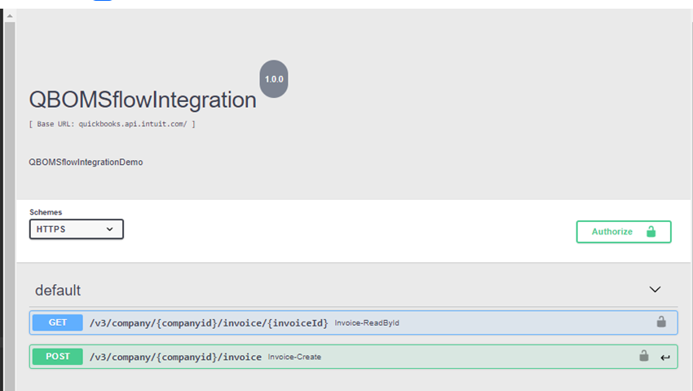
Task: Collapse the default section with the chevron
Action: pos(655,290)
